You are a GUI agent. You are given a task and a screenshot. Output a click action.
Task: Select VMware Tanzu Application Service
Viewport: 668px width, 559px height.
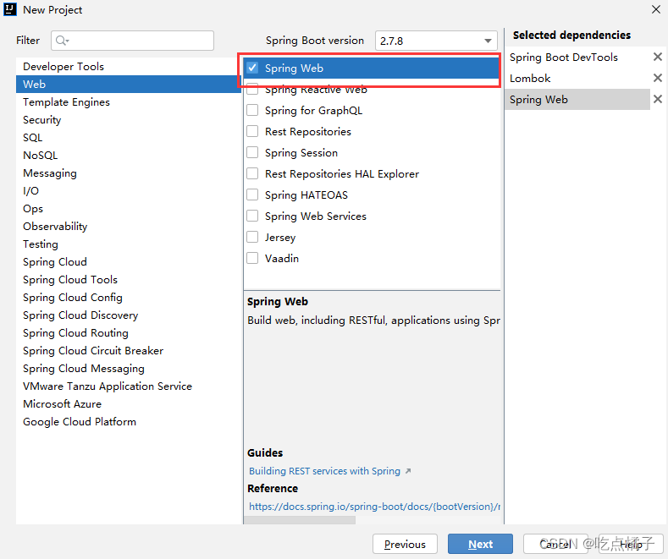pyautogui.click(x=128, y=386)
